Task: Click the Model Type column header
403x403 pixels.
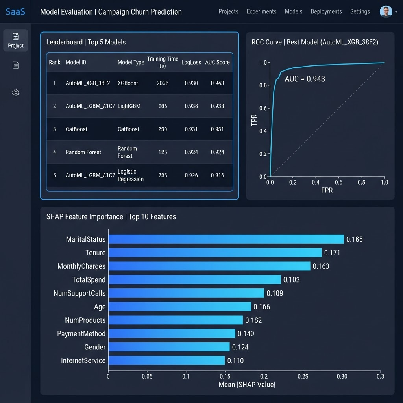Action: click(131, 62)
